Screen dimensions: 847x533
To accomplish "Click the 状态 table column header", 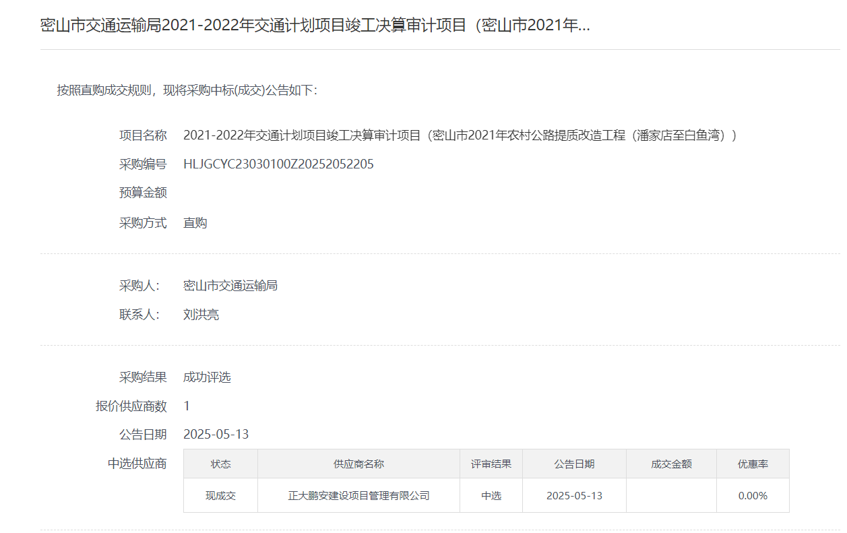I will (x=220, y=464).
